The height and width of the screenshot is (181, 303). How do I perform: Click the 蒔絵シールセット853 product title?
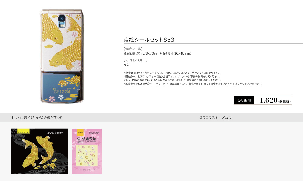[149, 40]
